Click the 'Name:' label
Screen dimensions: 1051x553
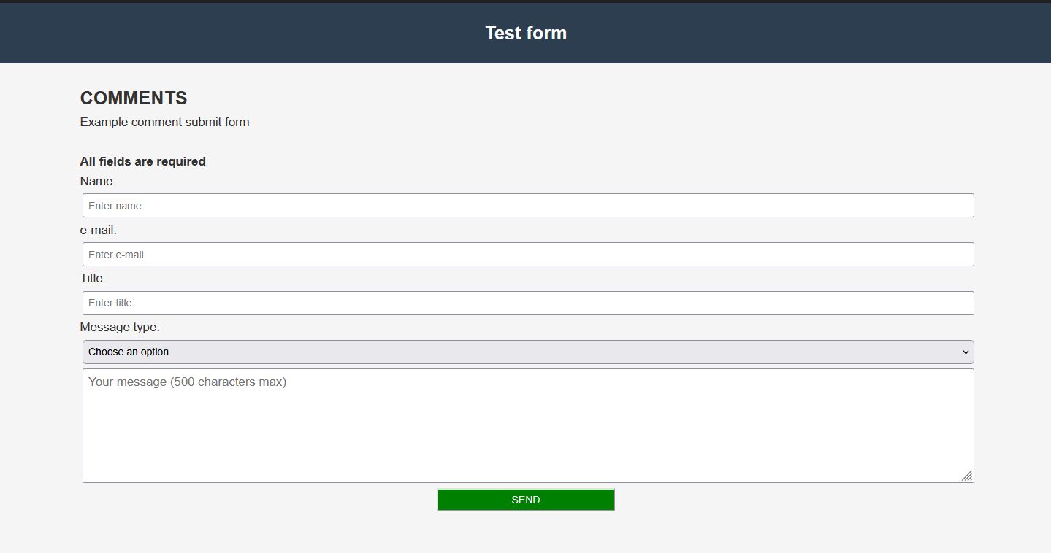click(x=98, y=181)
